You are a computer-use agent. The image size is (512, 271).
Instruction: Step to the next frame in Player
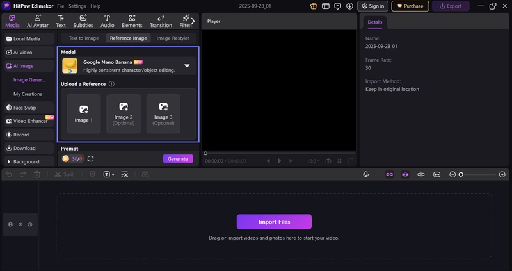pyautogui.click(x=291, y=161)
